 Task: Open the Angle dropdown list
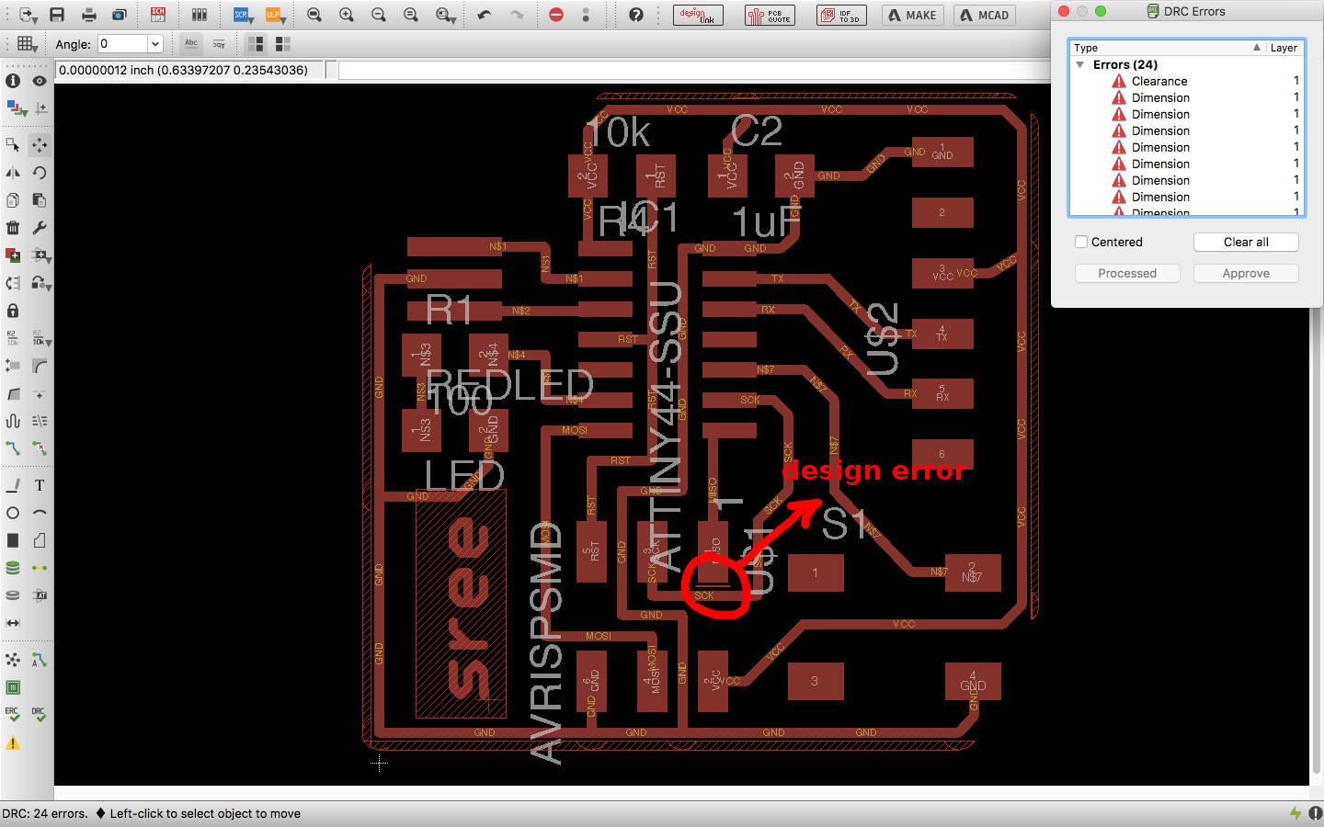point(155,43)
